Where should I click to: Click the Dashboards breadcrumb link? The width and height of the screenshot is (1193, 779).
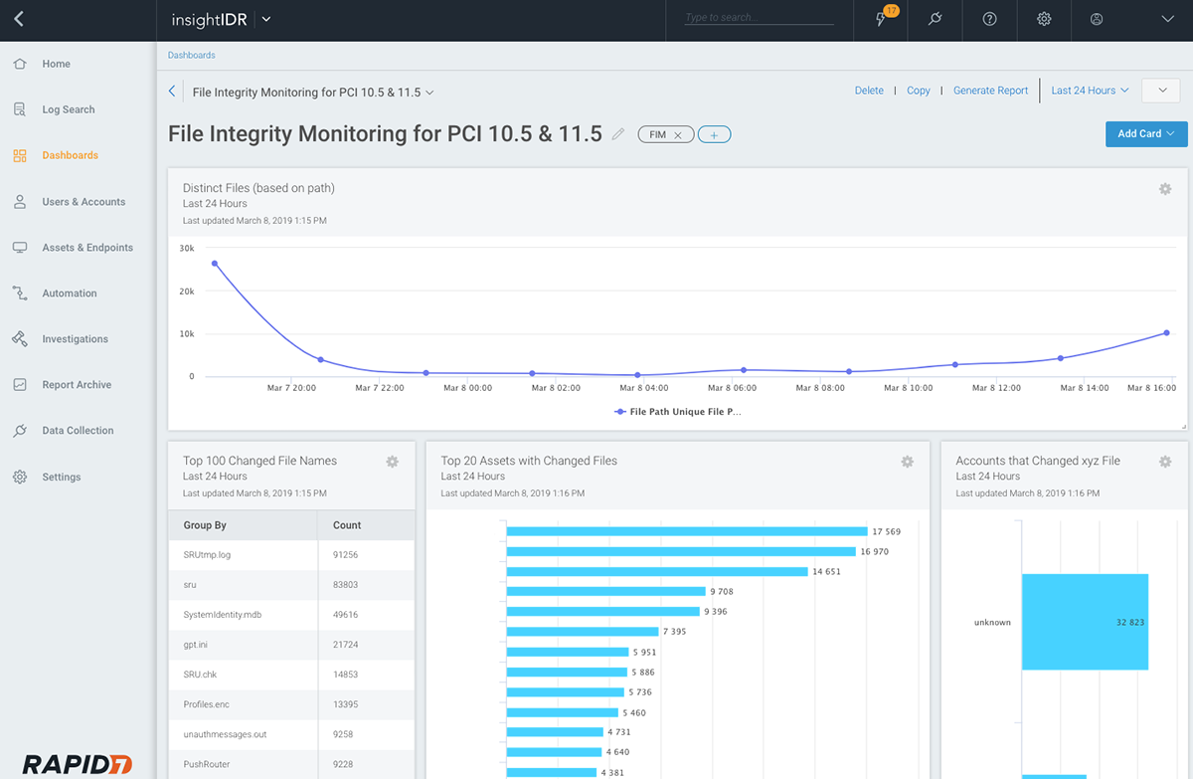pyautogui.click(x=191, y=56)
